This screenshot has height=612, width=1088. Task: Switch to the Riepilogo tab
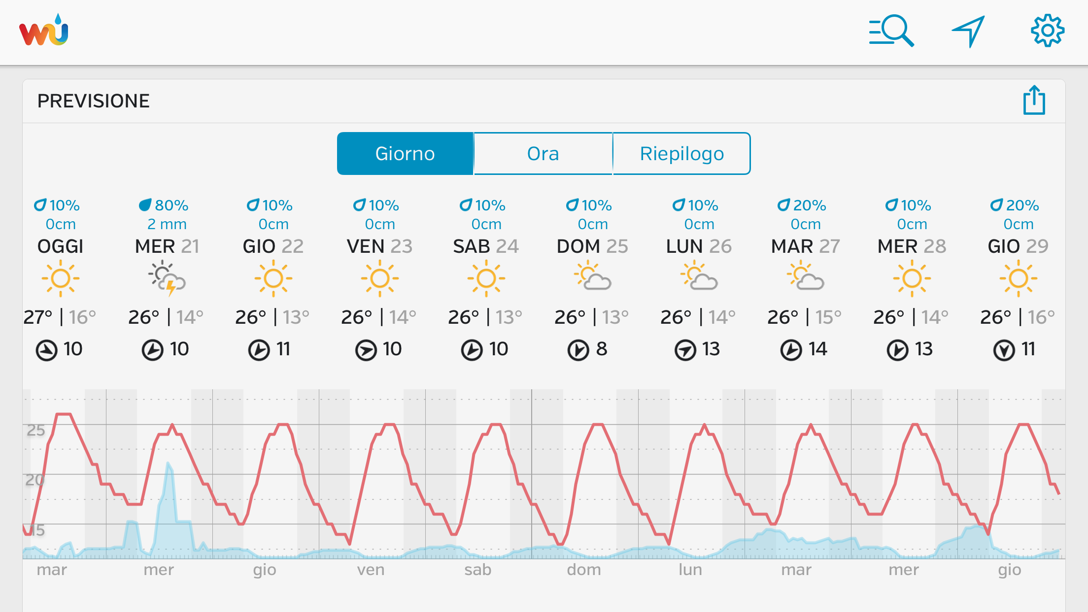point(681,154)
